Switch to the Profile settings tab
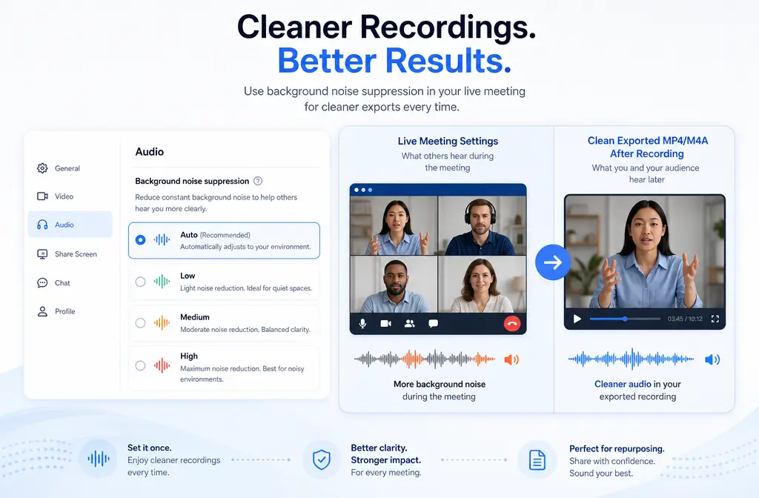Image resolution: width=759 pixels, height=498 pixels. pos(70,311)
